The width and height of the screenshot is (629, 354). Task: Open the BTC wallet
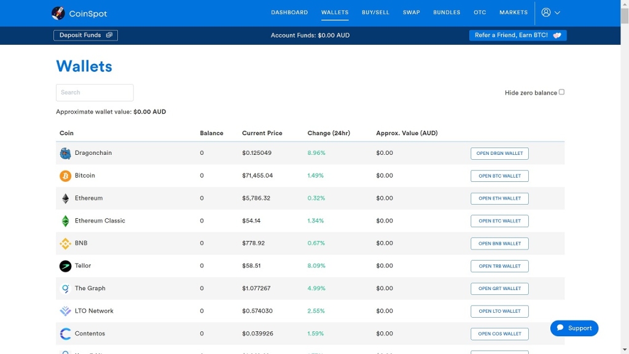click(x=499, y=176)
